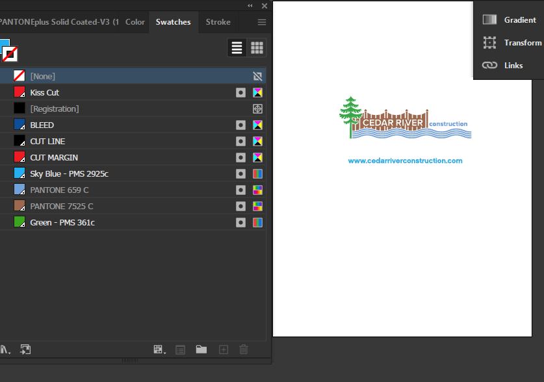Open the Swatches panel flyout menu
544x382 pixels.
(262, 22)
